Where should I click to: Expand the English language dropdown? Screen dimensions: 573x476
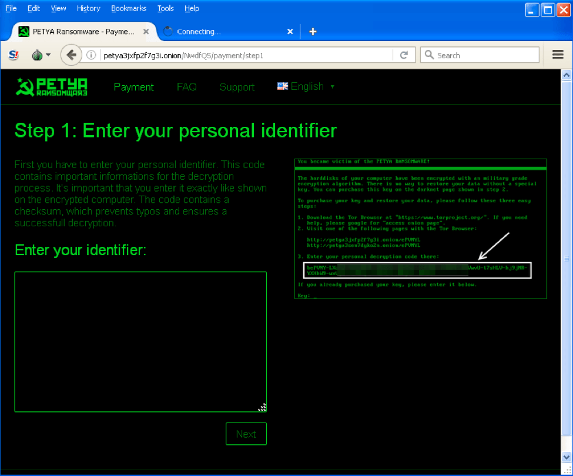point(306,86)
